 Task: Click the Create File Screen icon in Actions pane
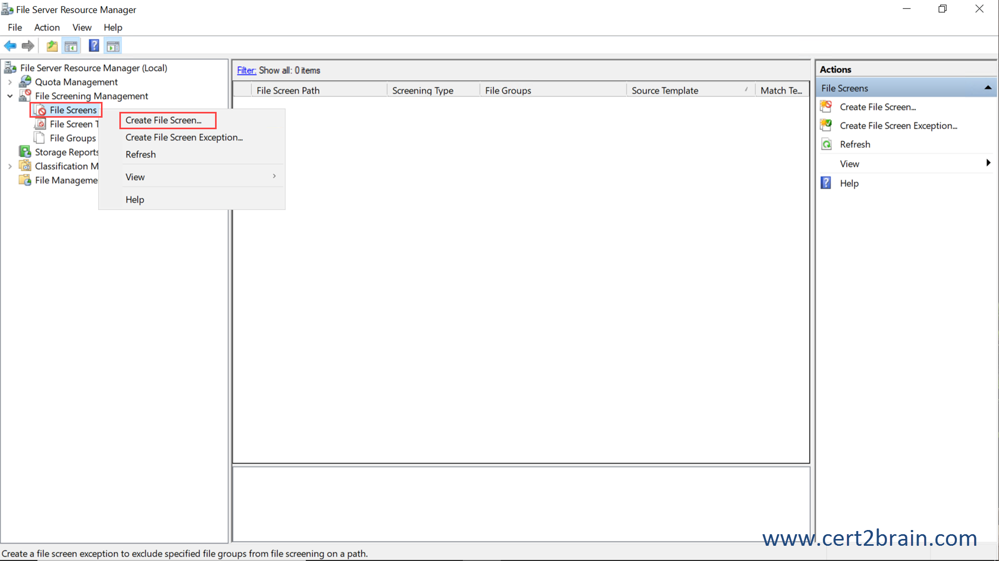click(825, 106)
